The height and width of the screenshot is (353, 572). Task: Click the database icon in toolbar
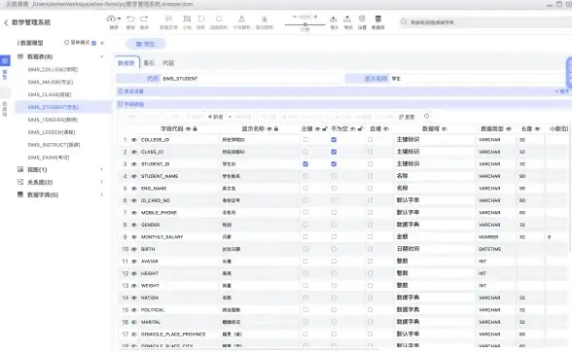(377, 18)
